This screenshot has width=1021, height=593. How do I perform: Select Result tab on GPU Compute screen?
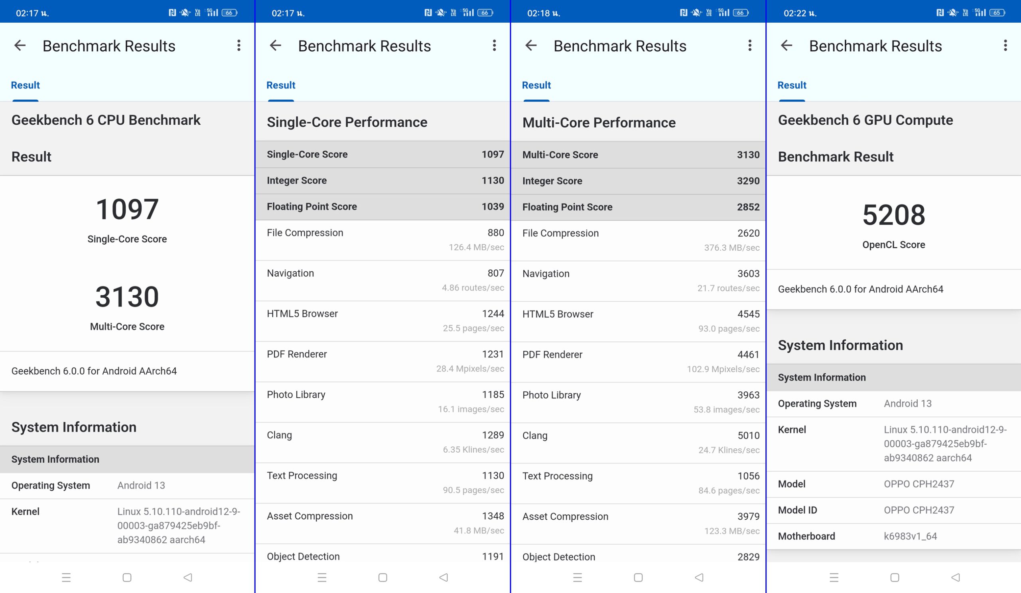792,85
